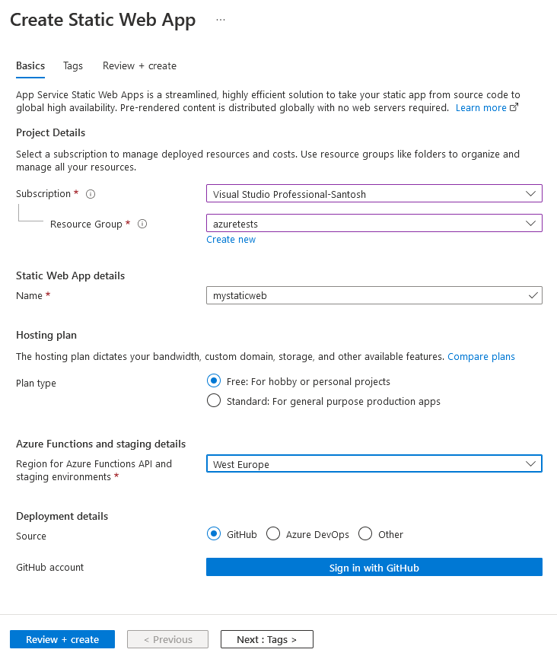
Task: Choose Azure DevOps as deployment source
Action: click(273, 534)
